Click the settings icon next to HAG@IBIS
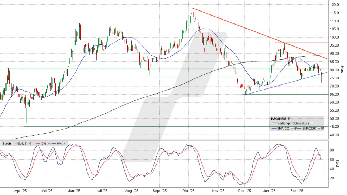Image resolution: width=347 pixels, height=195 pixels. coord(289,118)
